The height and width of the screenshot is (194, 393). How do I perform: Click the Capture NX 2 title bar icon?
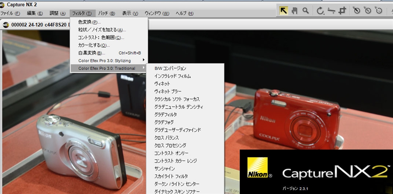point(3,4)
